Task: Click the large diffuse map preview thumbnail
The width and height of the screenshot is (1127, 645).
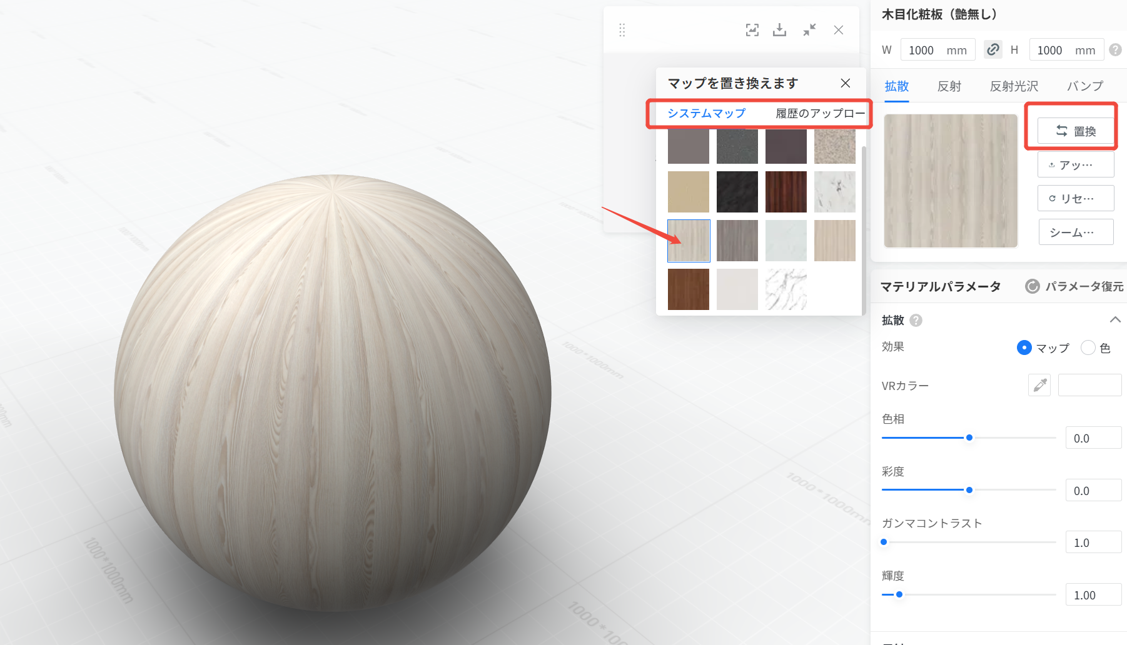Action: [951, 181]
